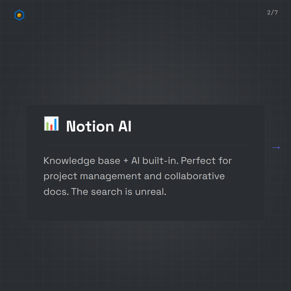
Task: Click the word "docs." in the description
Action: click(x=56, y=192)
